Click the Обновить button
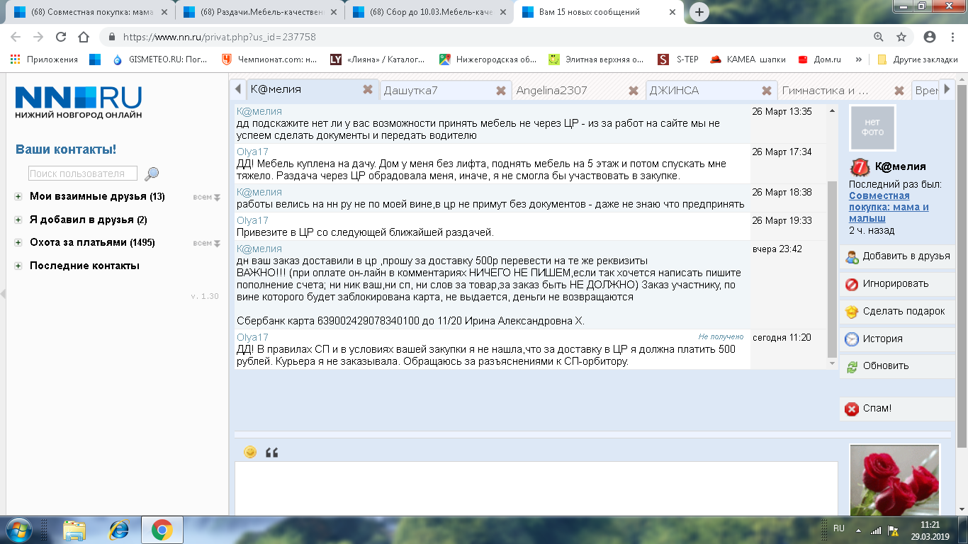 tap(897, 366)
